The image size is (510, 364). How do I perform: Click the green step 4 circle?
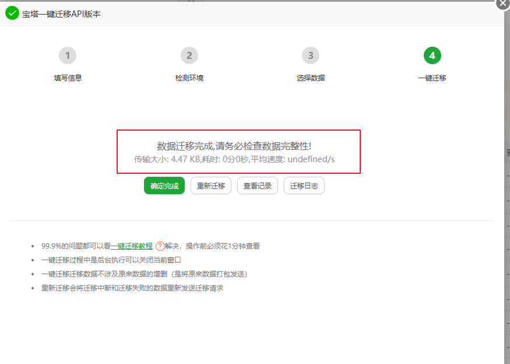pyautogui.click(x=432, y=56)
